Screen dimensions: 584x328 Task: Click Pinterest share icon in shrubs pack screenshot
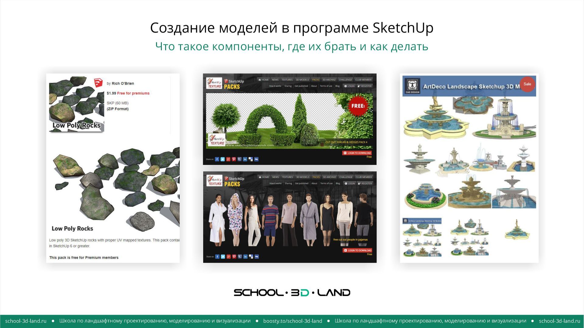click(x=234, y=159)
